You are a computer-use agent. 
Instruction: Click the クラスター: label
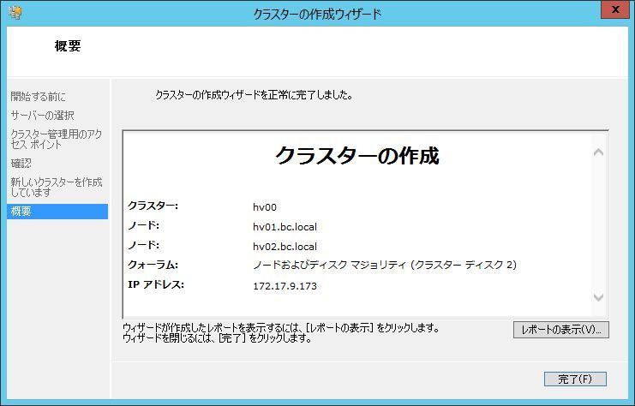[153, 206]
